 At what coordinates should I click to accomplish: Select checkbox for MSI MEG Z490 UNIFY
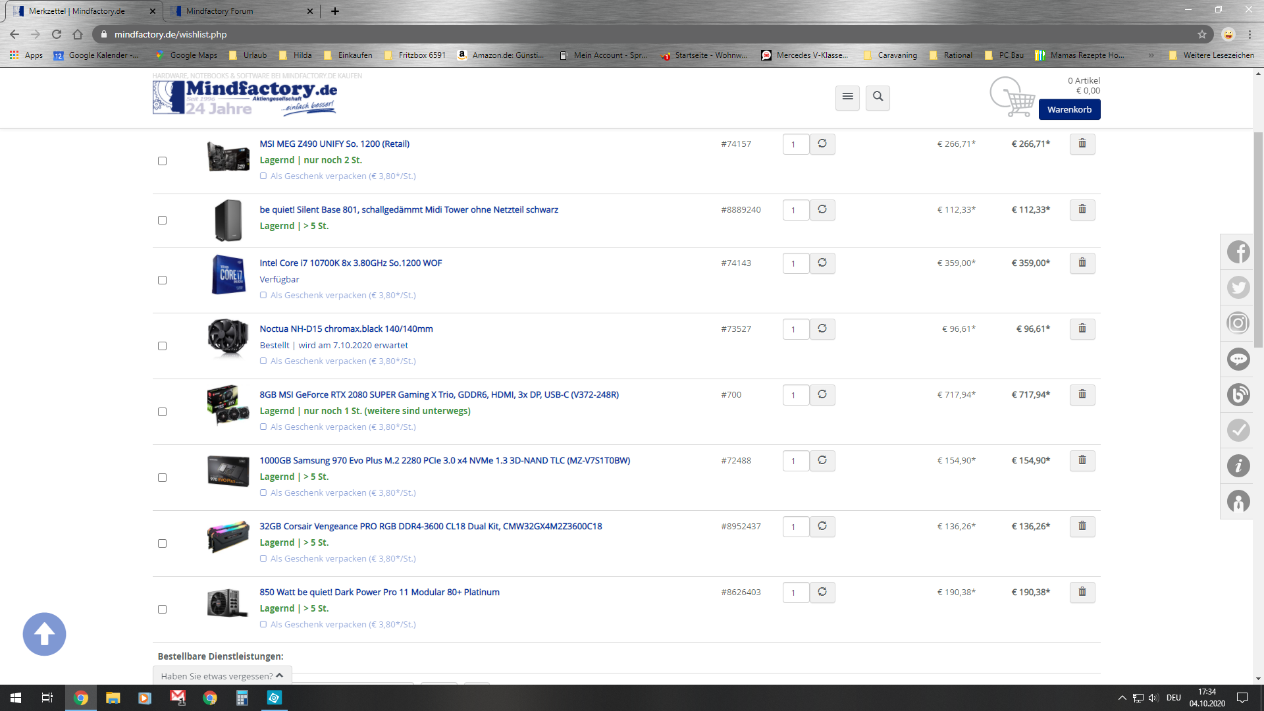pyautogui.click(x=162, y=161)
